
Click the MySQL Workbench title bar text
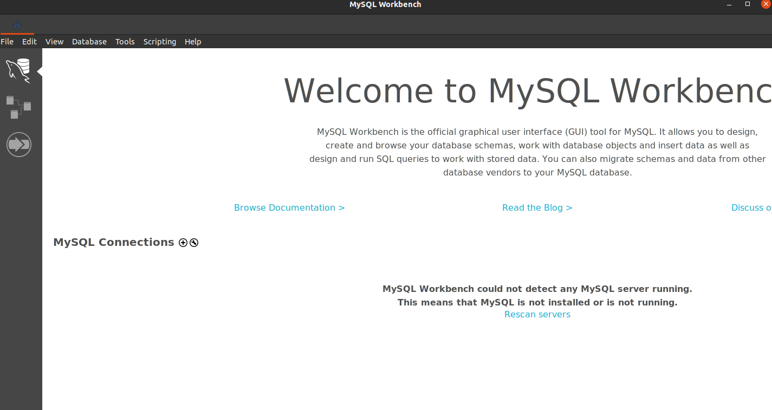pyautogui.click(x=385, y=4)
